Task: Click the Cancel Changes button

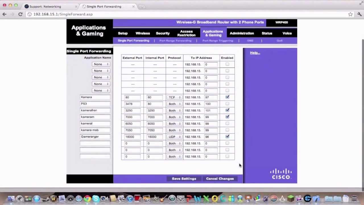Action: click(220, 179)
